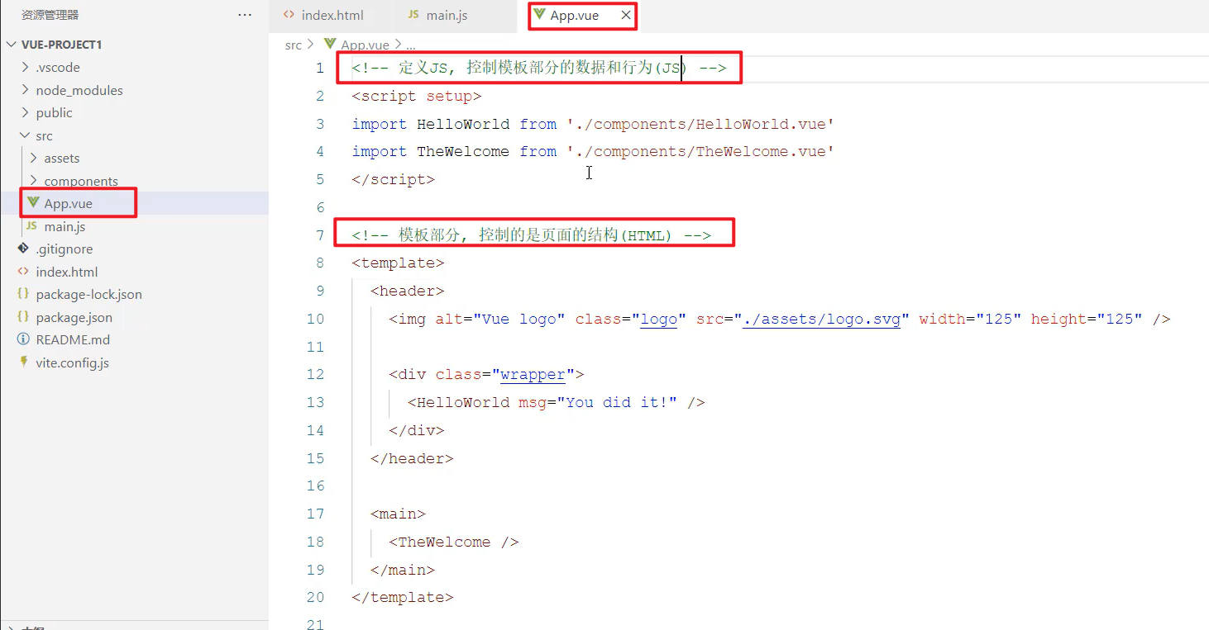1209x630 pixels.
Task: Expand the .vscode folder
Action: coord(26,67)
